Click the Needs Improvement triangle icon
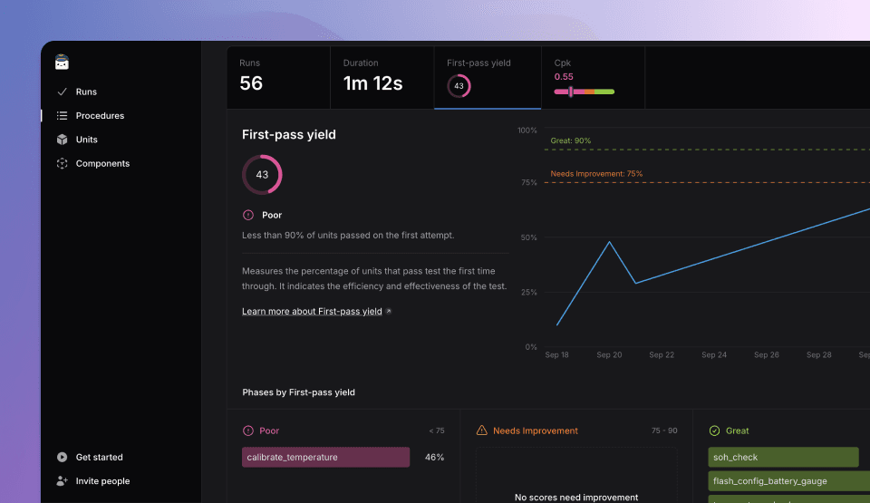This screenshot has height=503, width=870. (482, 430)
